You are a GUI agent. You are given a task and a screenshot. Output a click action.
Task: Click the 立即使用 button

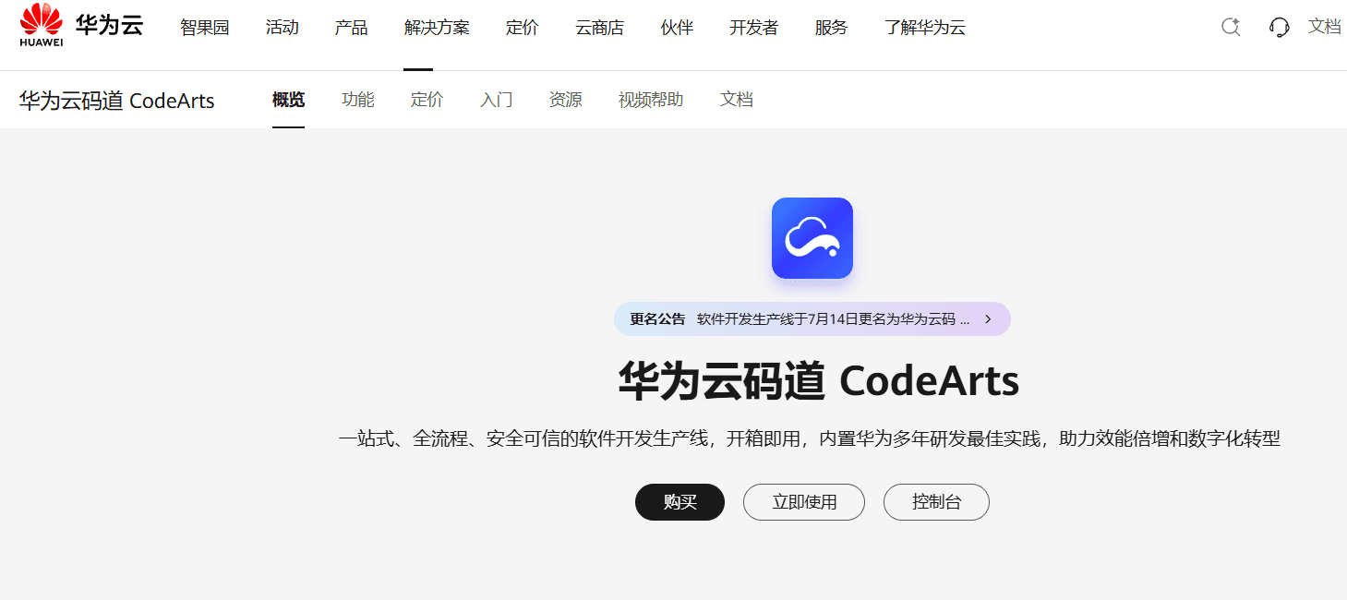(x=804, y=502)
